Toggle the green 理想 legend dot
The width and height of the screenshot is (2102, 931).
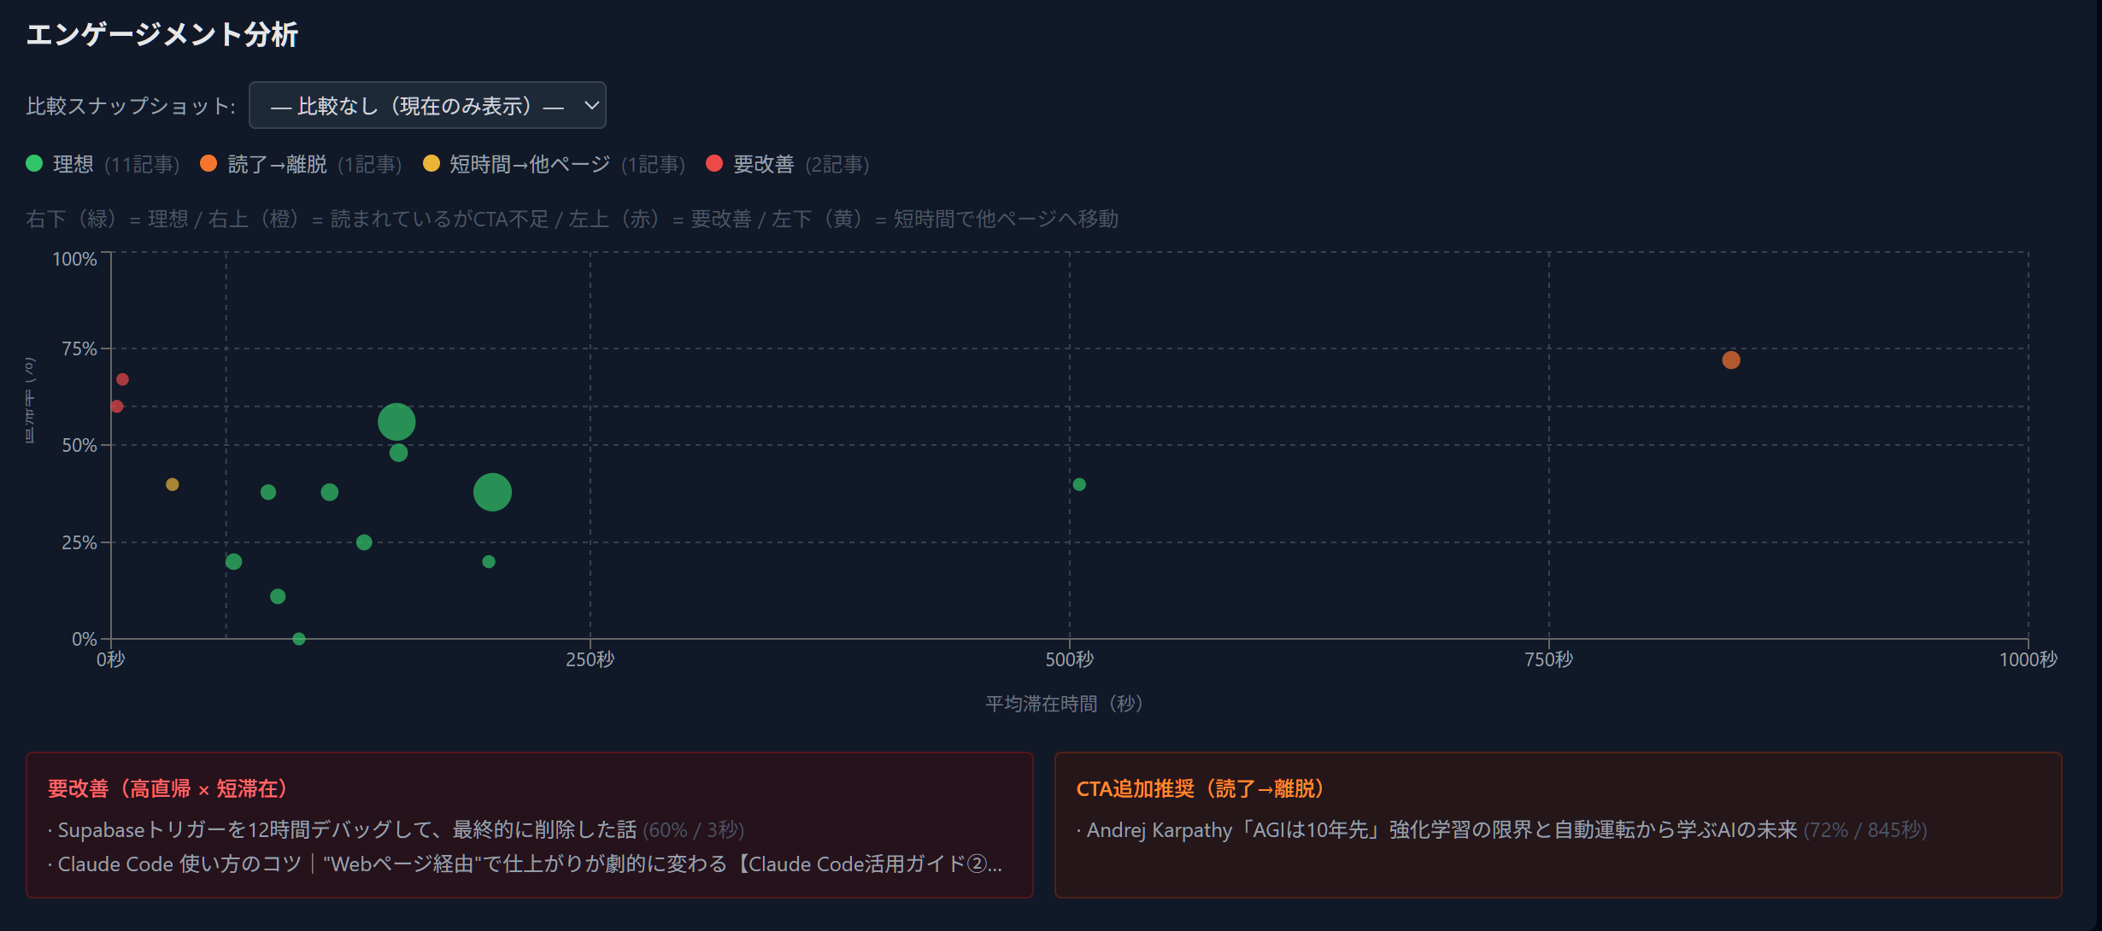pyautogui.click(x=34, y=163)
